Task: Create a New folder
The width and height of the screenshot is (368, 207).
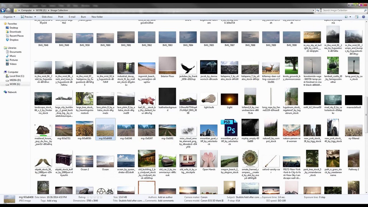Action: pos(97,17)
